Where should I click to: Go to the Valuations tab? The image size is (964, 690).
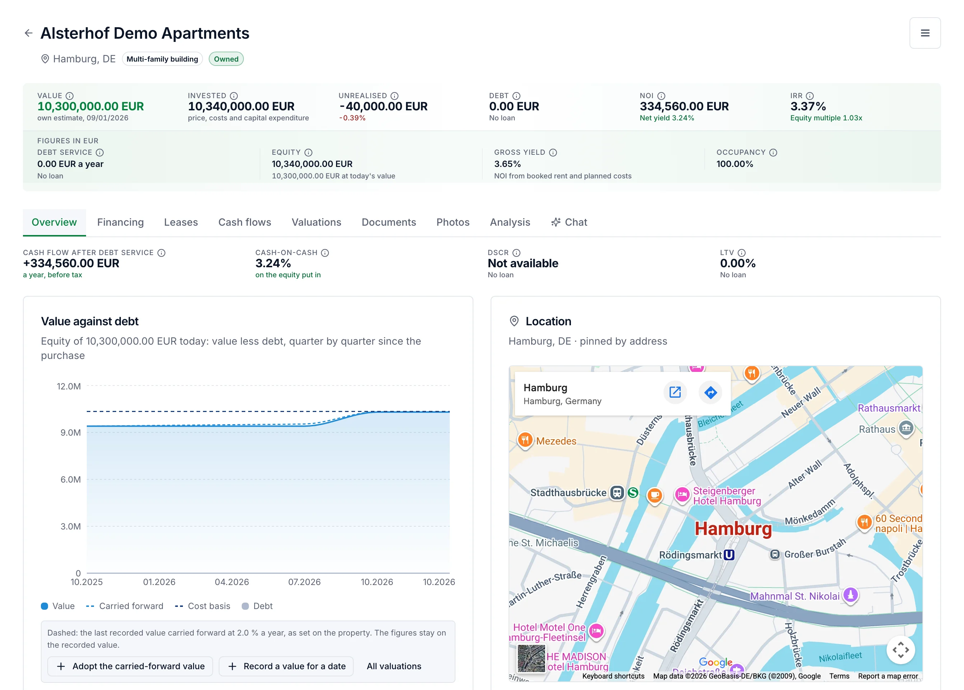coord(316,222)
